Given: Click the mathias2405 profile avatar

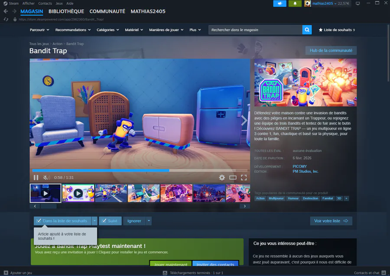Looking at the screenshot, I should click(x=308, y=3).
